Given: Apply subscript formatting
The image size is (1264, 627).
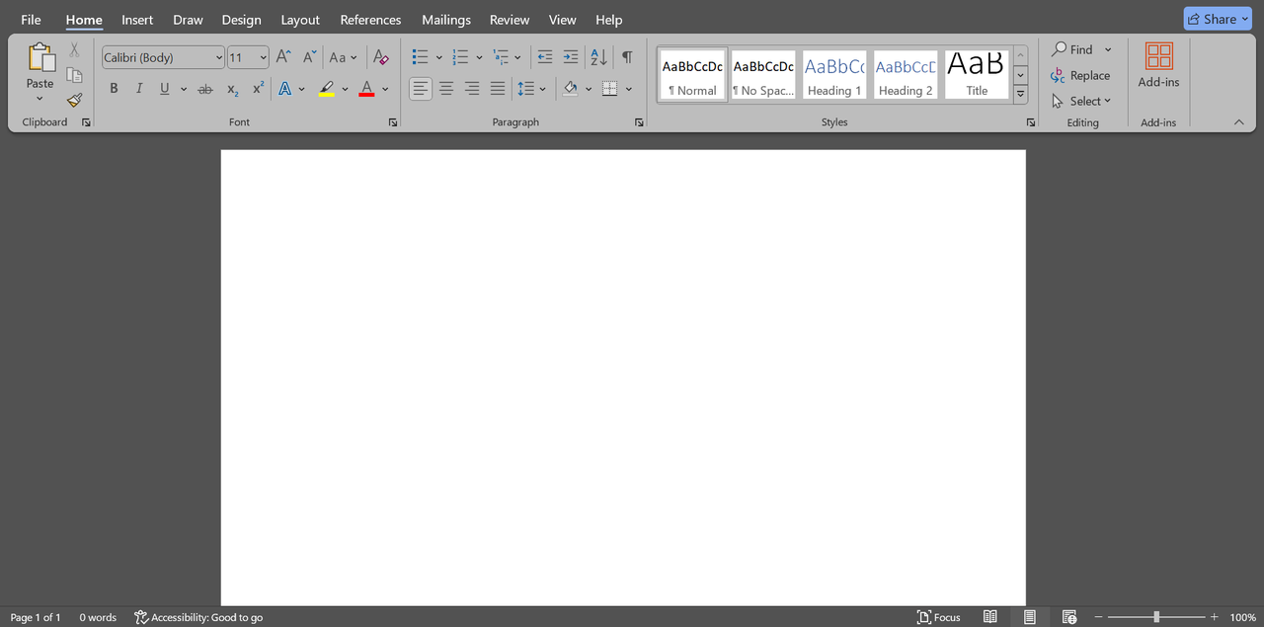Looking at the screenshot, I should tap(232, 89).
